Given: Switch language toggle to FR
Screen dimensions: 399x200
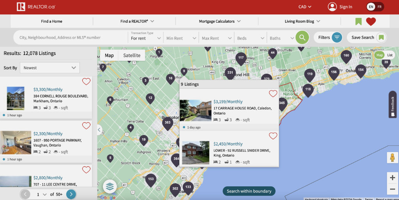Looking at the screenshot, I should tap(380, 7).
